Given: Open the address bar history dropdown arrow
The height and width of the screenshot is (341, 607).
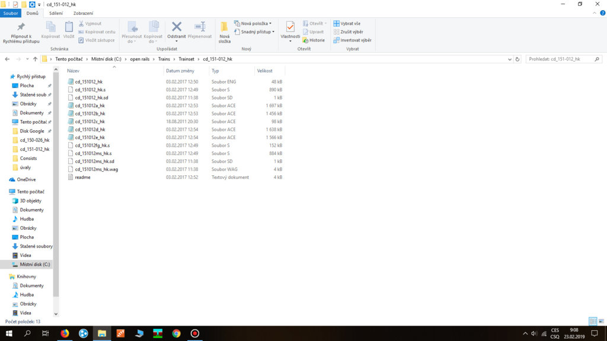Looking at the screenshot, I should click(x=509, y=59).
